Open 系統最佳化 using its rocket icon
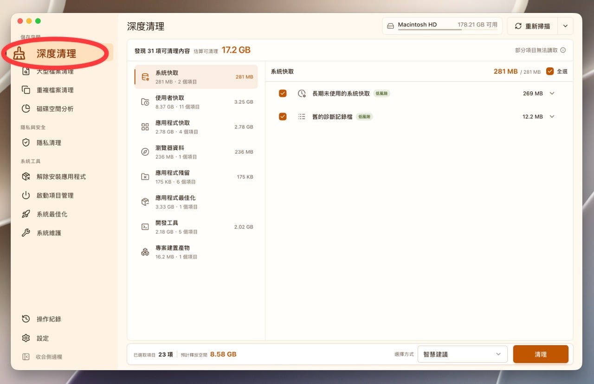This screenshot has width=594, height=384. pos(26,214)
